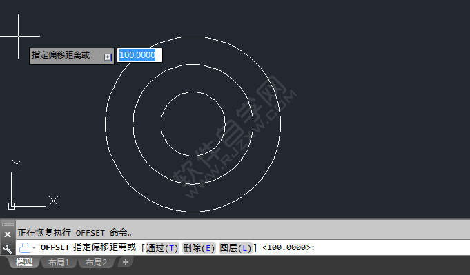Image resolution: width=470 pixels, height=275 pixels.
Task: Switch to the 布局2 tab
Action: 96,263
